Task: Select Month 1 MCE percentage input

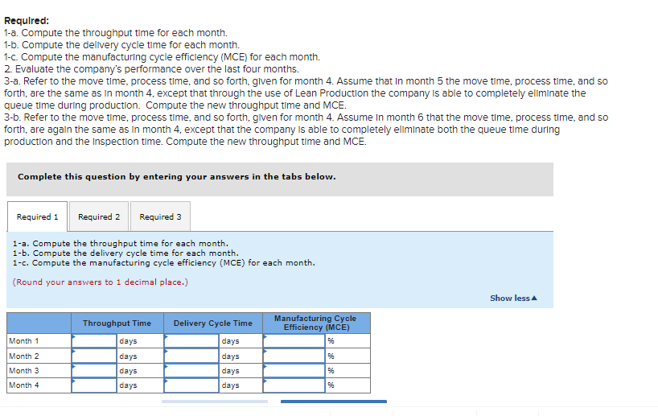Action: coord(294,341)
